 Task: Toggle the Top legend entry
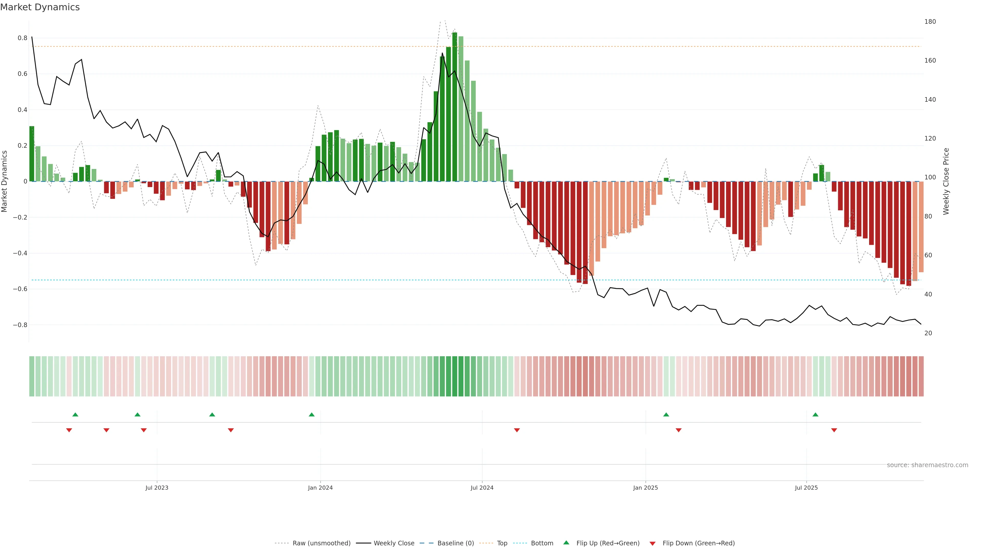tap(501, 543)
